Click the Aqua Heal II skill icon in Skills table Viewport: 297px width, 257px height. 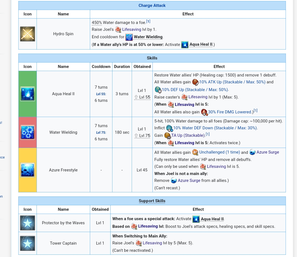coord(28,94)
